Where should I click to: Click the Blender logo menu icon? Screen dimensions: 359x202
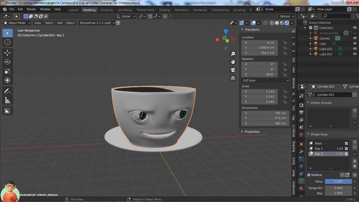click(x=4, y=10)
